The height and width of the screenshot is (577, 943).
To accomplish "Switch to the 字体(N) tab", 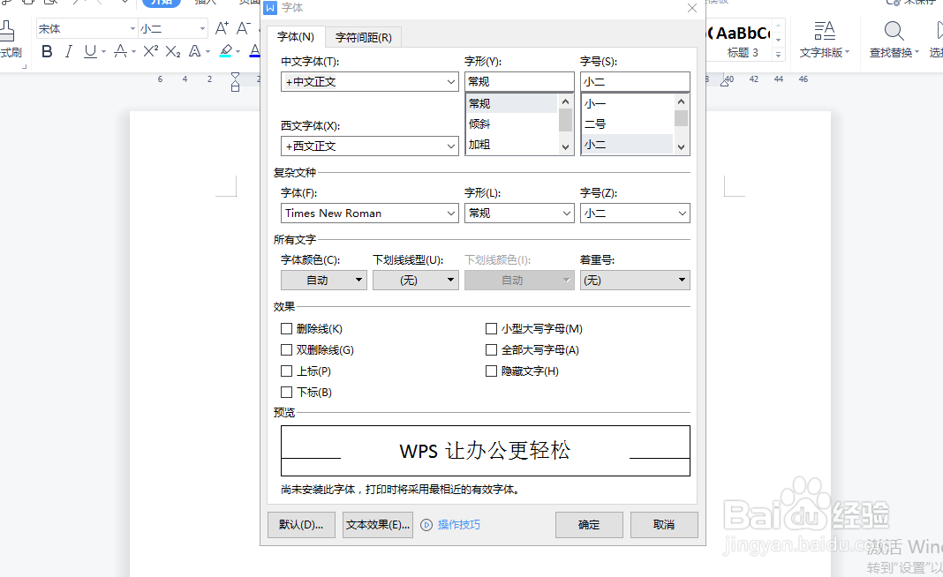I will pyautogui.click(x=295, y=37).
